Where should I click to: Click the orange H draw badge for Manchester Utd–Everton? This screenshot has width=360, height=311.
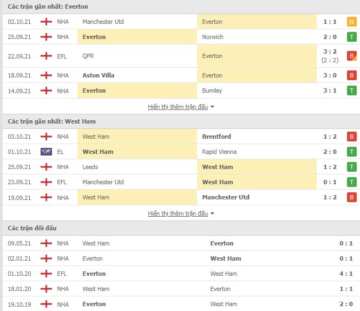click(351, 22)
